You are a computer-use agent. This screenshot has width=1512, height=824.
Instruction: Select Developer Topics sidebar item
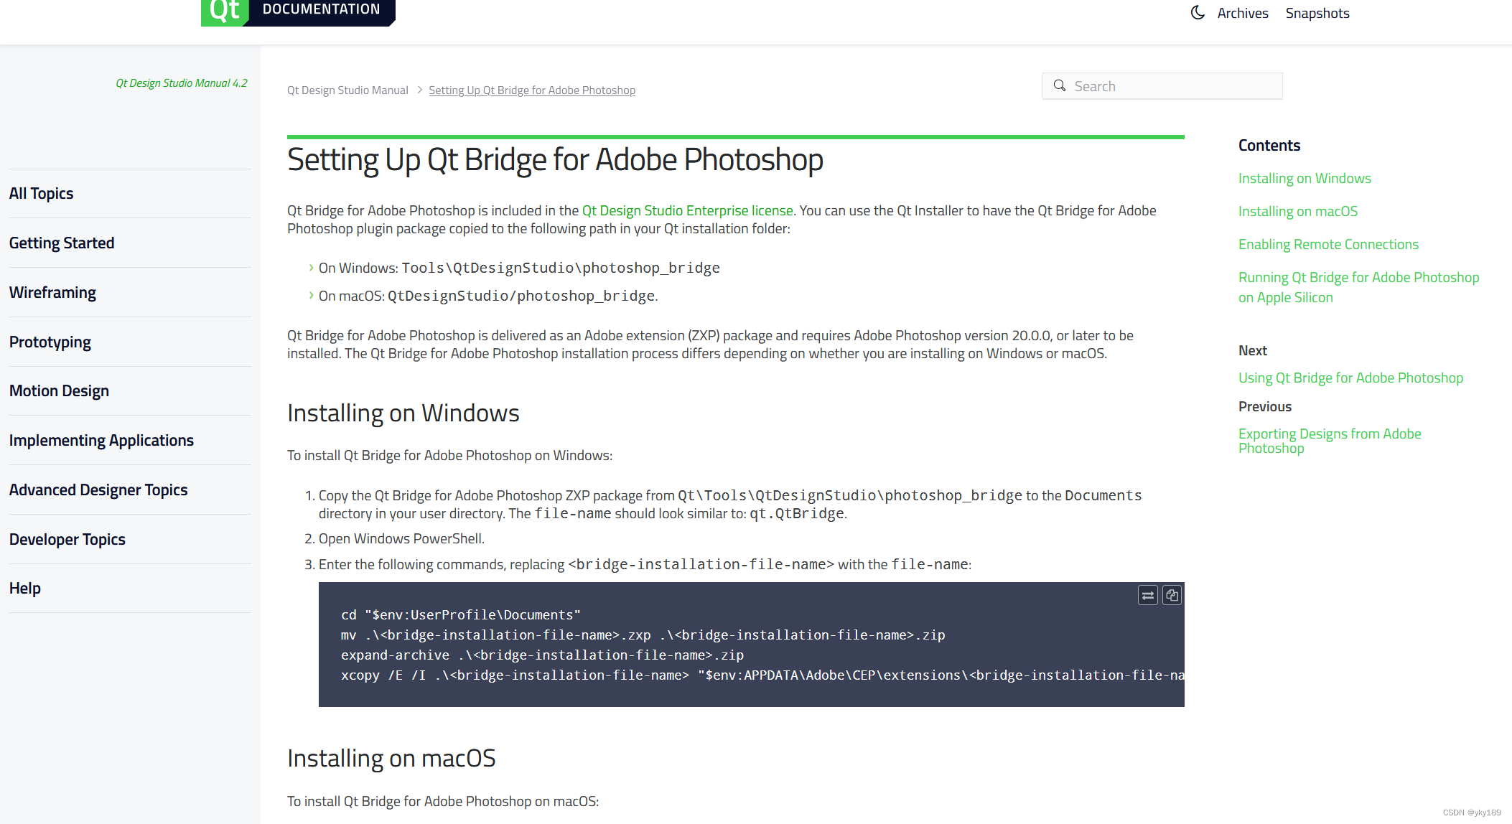(67, 540)
